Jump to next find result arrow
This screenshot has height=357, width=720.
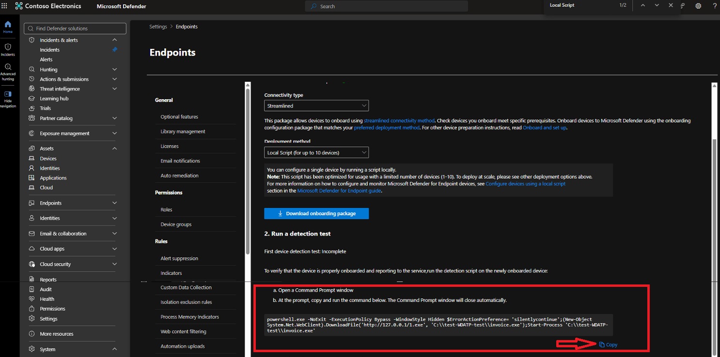(x=657, y=5)
